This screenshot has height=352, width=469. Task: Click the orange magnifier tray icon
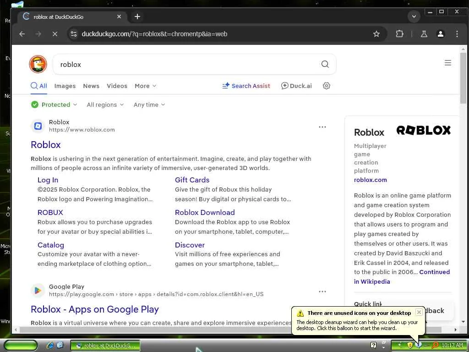(x=435, y=345)
